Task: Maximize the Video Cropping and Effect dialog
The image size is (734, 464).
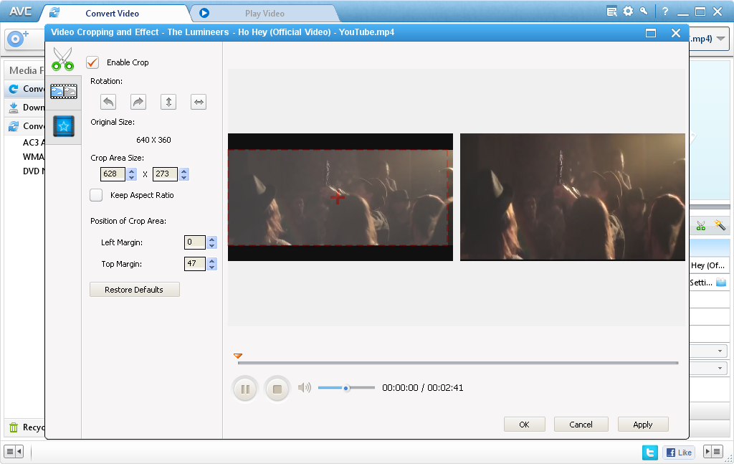Action: tap(651, 33)
